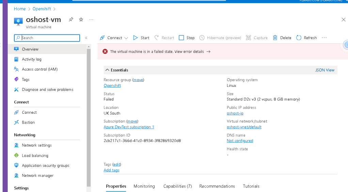The width and height of the screenshot is (348, 192).
Task: Click the virtual machine icon beside title
Action: 18,22
